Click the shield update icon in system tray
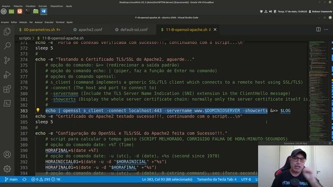The image size is (333, 187). 261,11
